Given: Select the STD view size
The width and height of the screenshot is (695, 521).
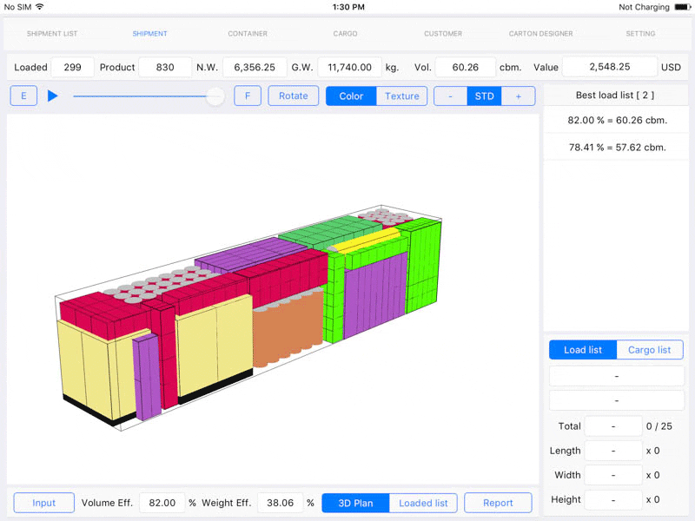Looking at the screenshot, I should 484,96.
